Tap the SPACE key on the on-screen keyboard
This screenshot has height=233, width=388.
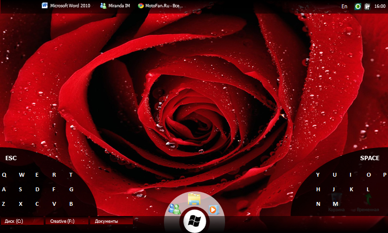coord(370,158)
